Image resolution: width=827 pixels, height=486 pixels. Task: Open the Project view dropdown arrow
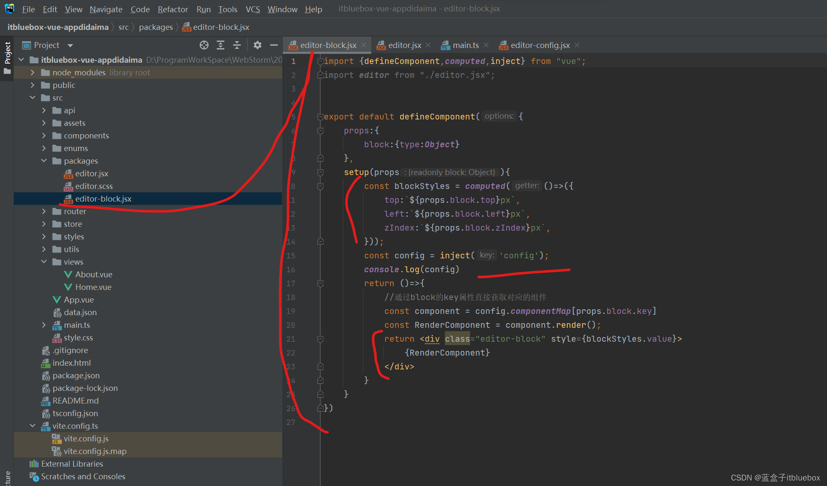70,45
